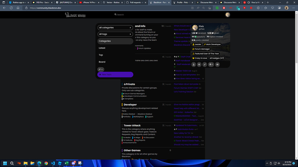Click the pencil drafts icon in user card
The width and height of the screenshot is (298, 167).
[x=205, y=65]
